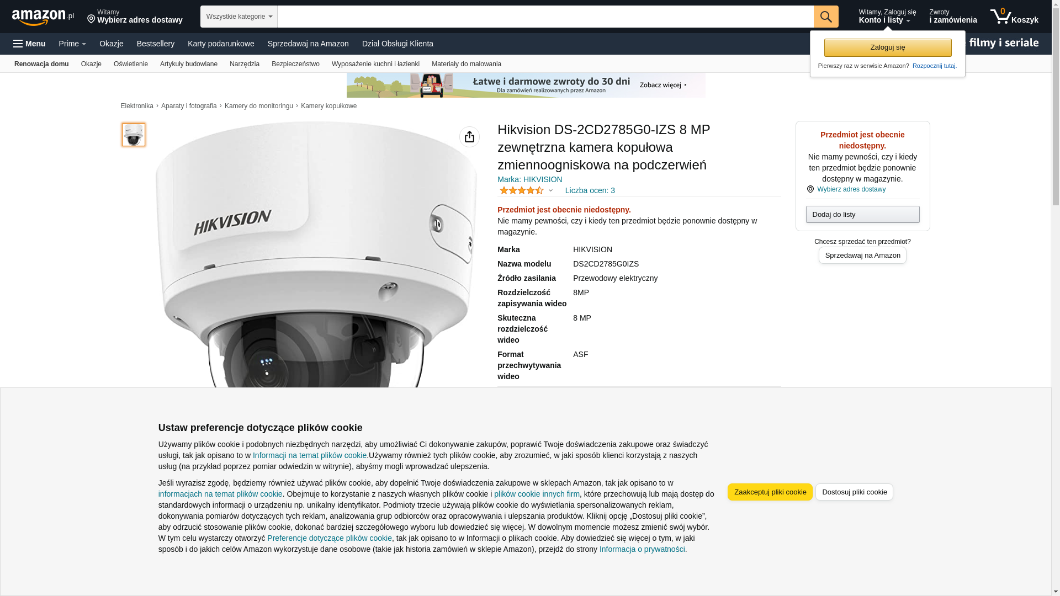Click the star rating icons

pyautogui.click(x=522, y=190)
